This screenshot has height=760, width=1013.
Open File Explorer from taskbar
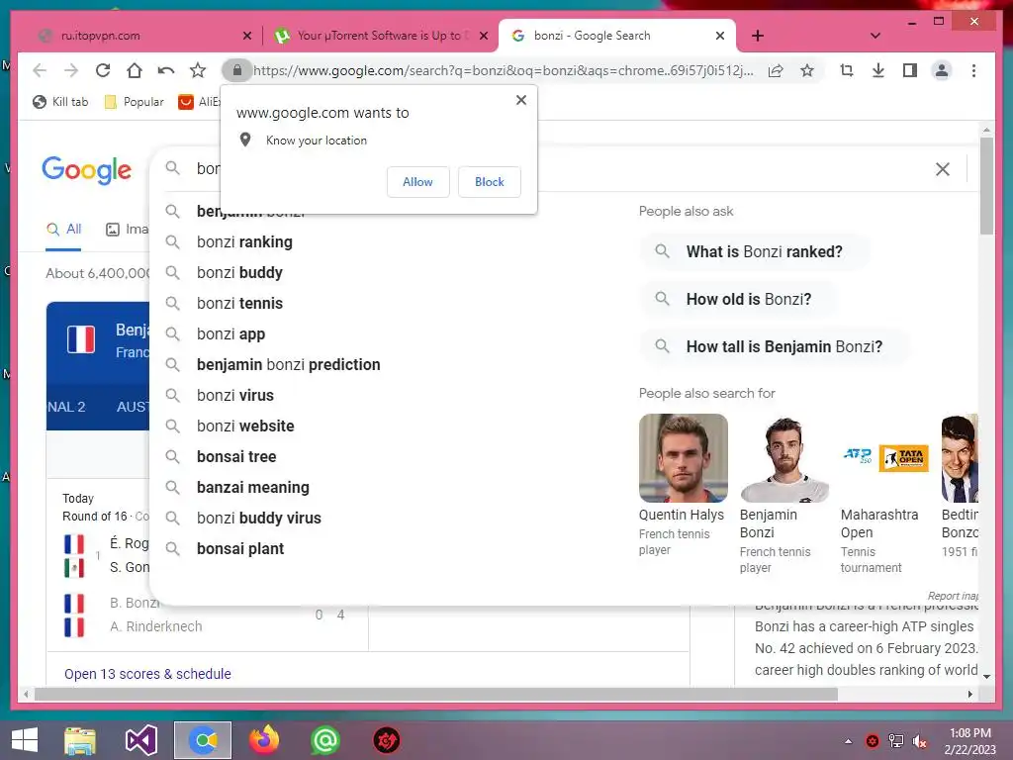point(80,740)
